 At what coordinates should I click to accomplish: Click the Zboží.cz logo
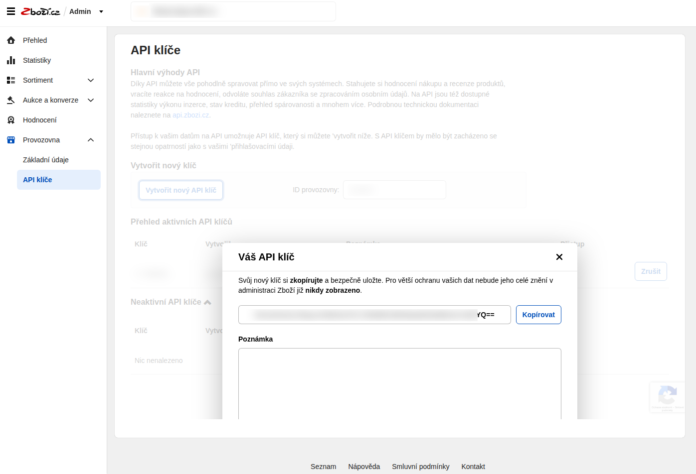pos(40,11)
